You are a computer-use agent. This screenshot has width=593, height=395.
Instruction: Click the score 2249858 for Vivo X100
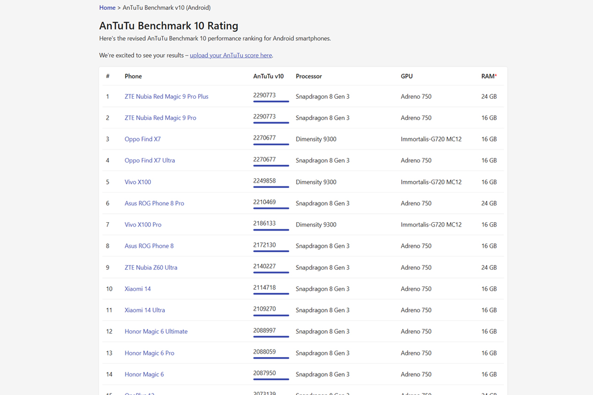(264, 181)
